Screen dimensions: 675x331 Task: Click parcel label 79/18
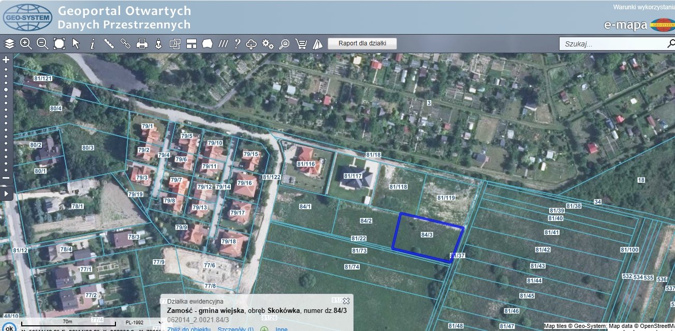pyautogui.click(x=228, y=241)
